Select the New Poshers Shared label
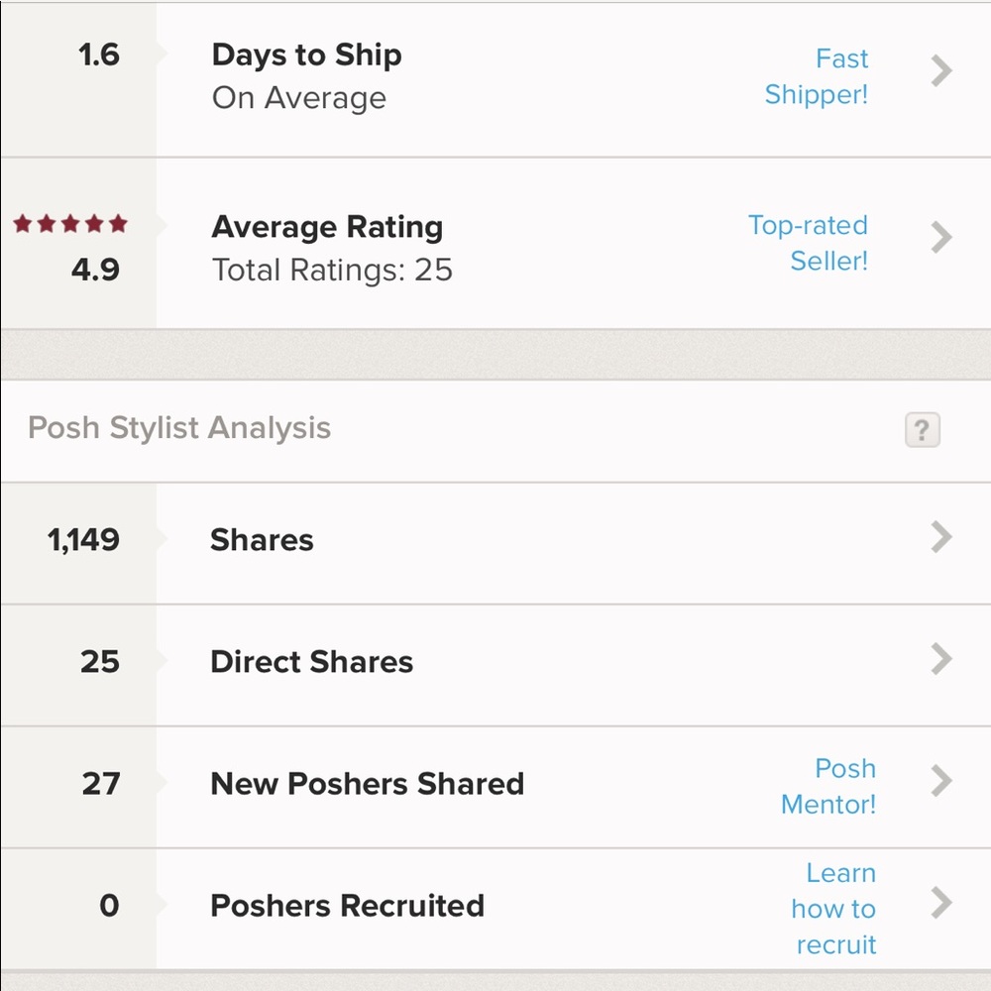Image resolution: width=991 pixels, height=991 pixels. (367, 784)
